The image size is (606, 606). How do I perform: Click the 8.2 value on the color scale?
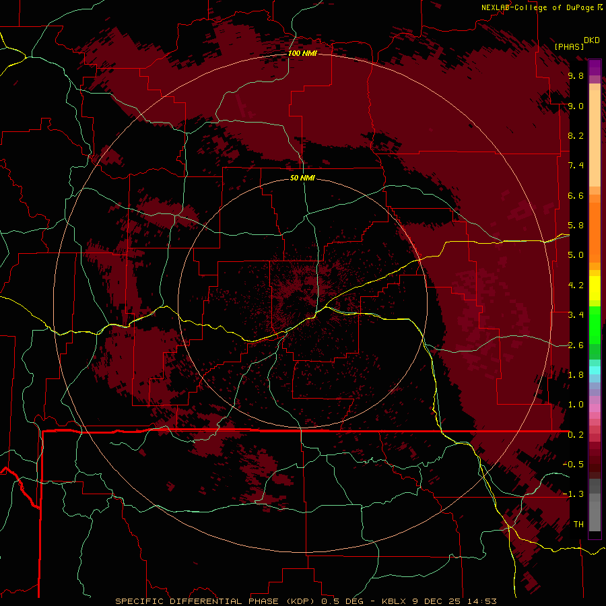coord(576,135)
